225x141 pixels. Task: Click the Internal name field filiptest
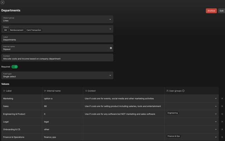tap(57, 48)
